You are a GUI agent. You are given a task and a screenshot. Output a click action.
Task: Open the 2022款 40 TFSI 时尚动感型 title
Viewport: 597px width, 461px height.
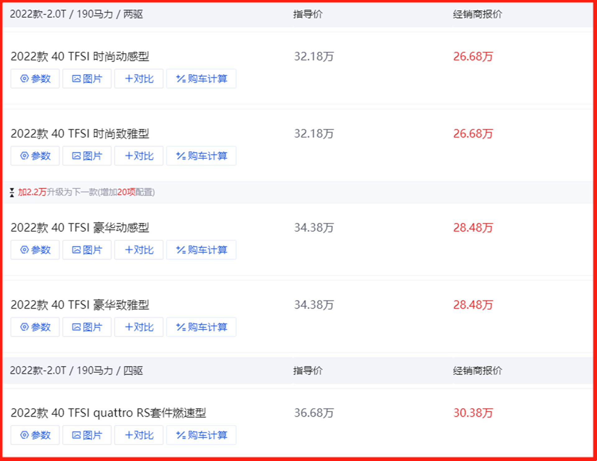point(80,57)
